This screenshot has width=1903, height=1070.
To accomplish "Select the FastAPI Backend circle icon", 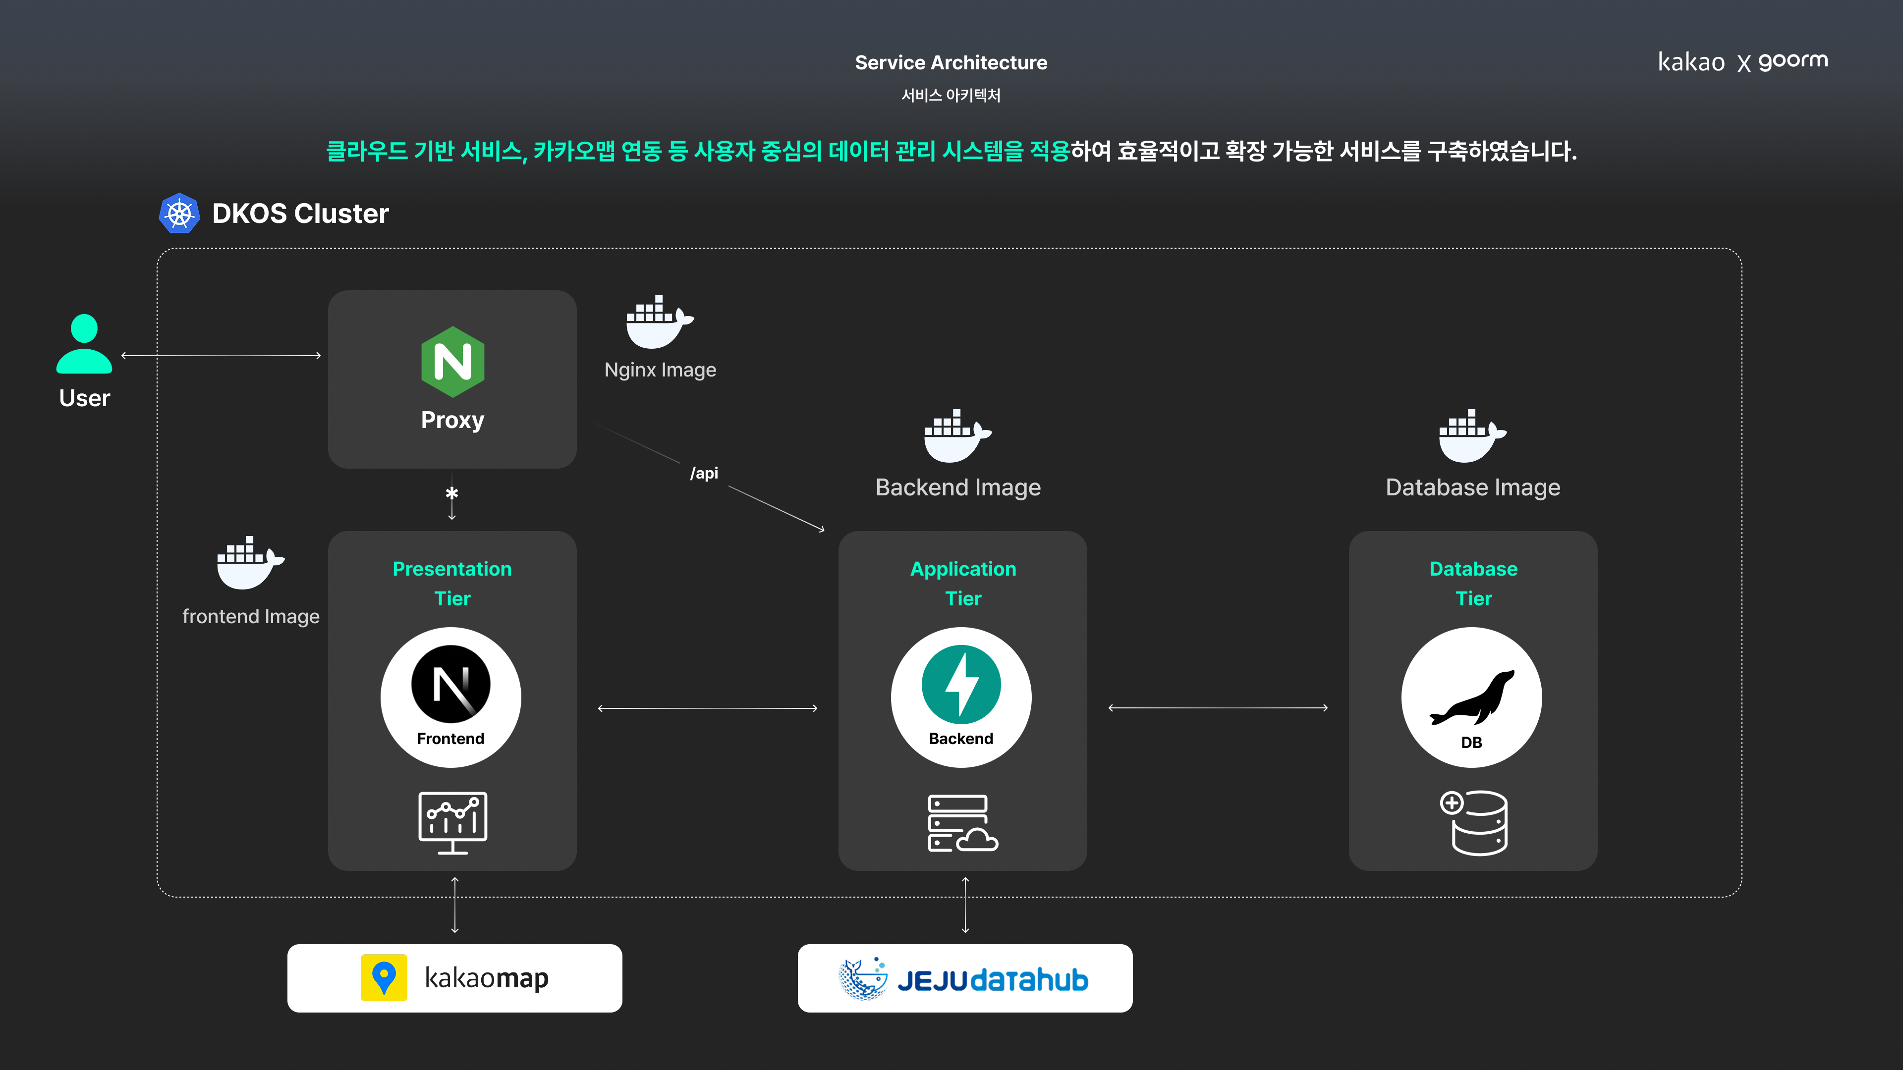I will pyautogui.click(x=961, y=696).
